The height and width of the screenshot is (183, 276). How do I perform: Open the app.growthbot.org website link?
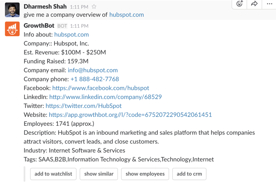click(x=130, y=114)
